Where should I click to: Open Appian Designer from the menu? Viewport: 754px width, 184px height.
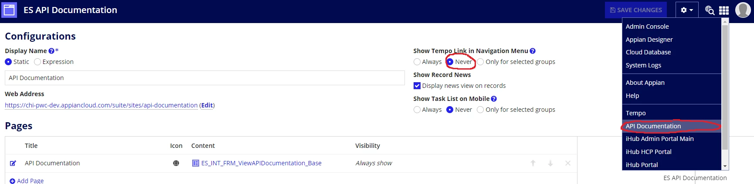pos(672,40)
